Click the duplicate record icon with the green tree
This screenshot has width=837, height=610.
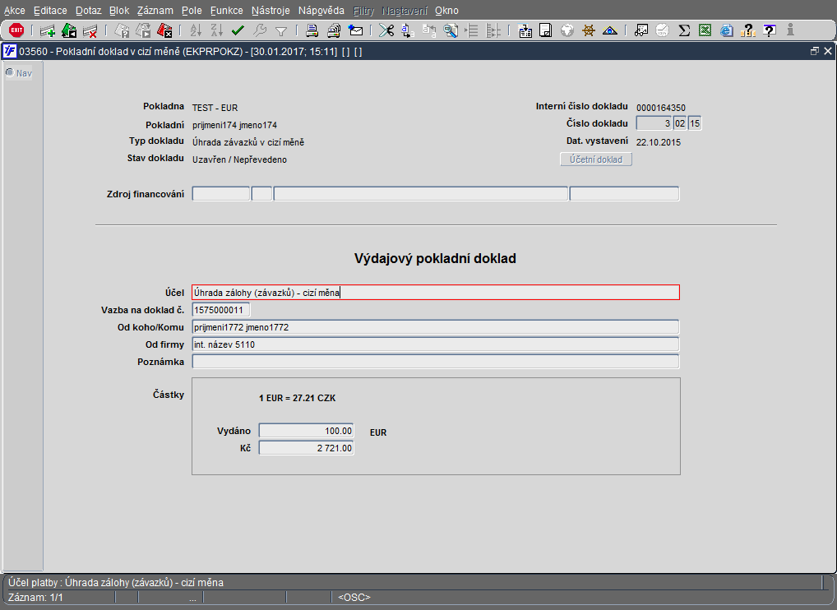pyautogui.click(x=69, y=31)
